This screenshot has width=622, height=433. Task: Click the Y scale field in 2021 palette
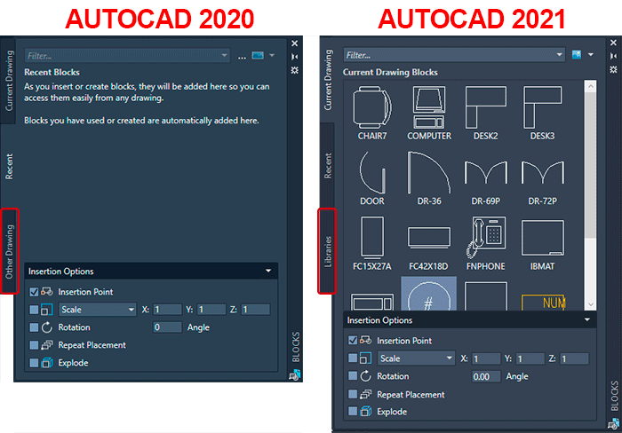coord(530,358)
